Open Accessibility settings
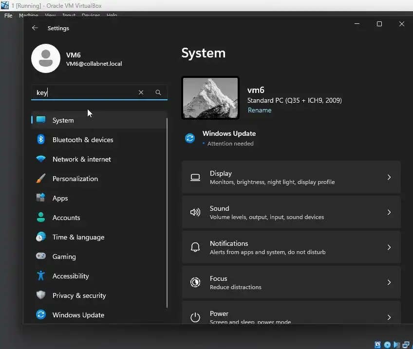 click(x=99, y=276)
